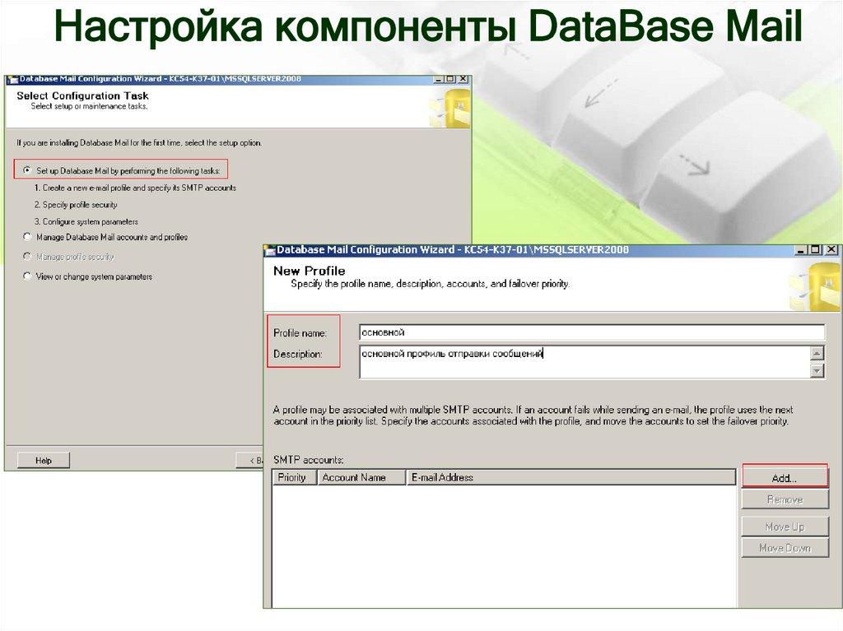Select the Set up Database Mail radio button
The image size is (843, 631).
pos(26,170)
